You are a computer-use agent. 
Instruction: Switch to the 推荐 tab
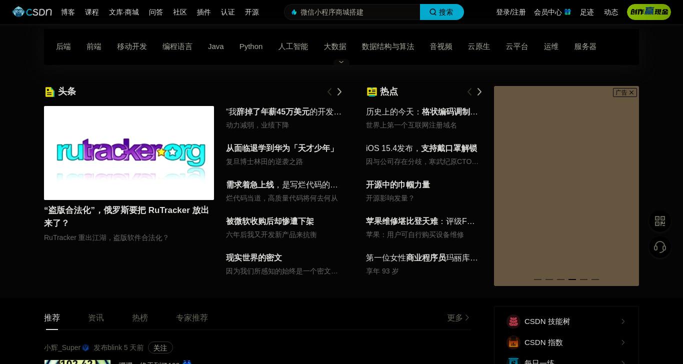click(52, 318)
